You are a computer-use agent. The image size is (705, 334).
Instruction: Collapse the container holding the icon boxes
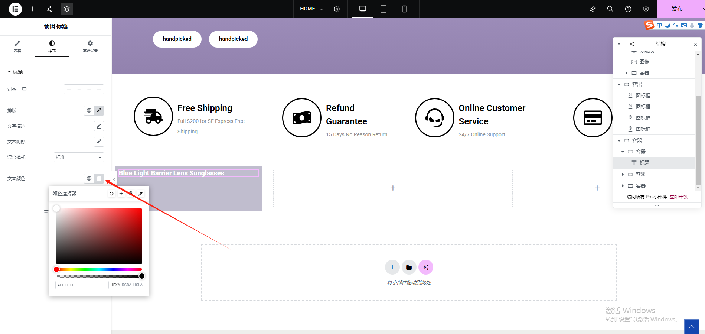click(x=619, y=84)
